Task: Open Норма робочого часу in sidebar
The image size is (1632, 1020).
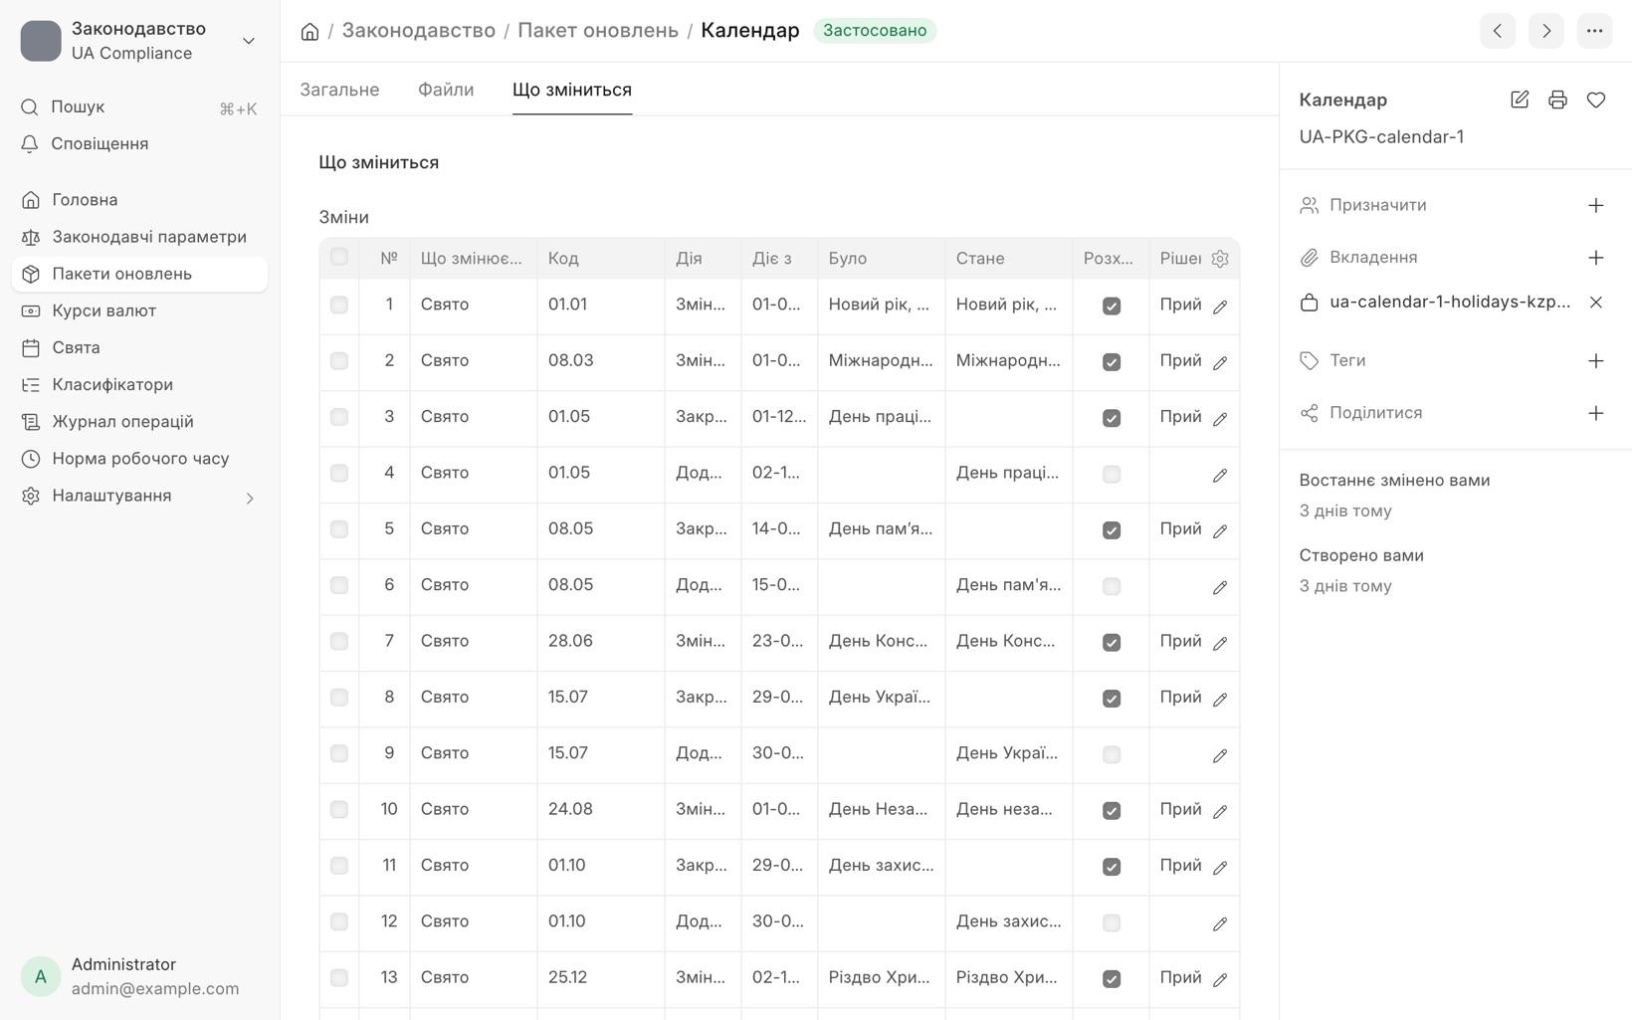Action: (139, 459)
